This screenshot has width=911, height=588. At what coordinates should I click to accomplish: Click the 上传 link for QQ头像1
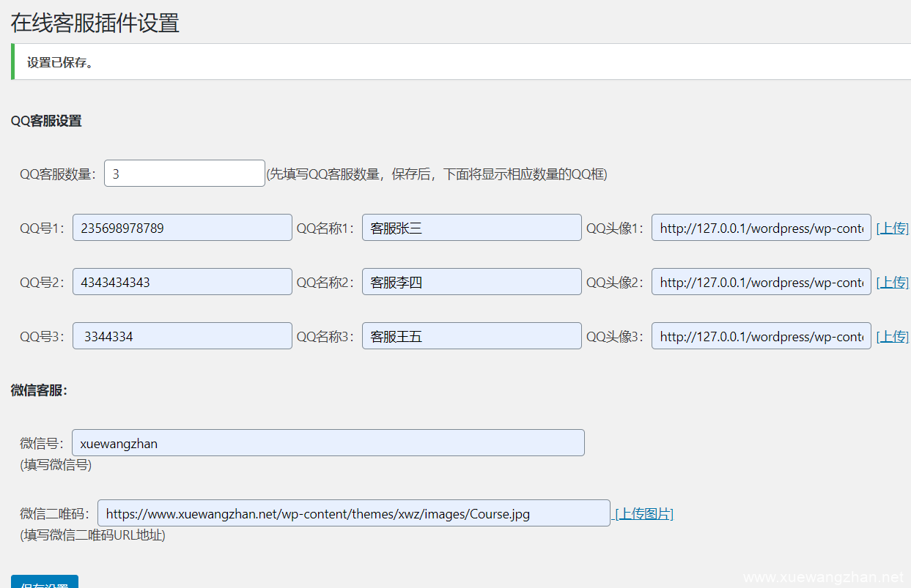pyautogui.click(x=893, y=228)
